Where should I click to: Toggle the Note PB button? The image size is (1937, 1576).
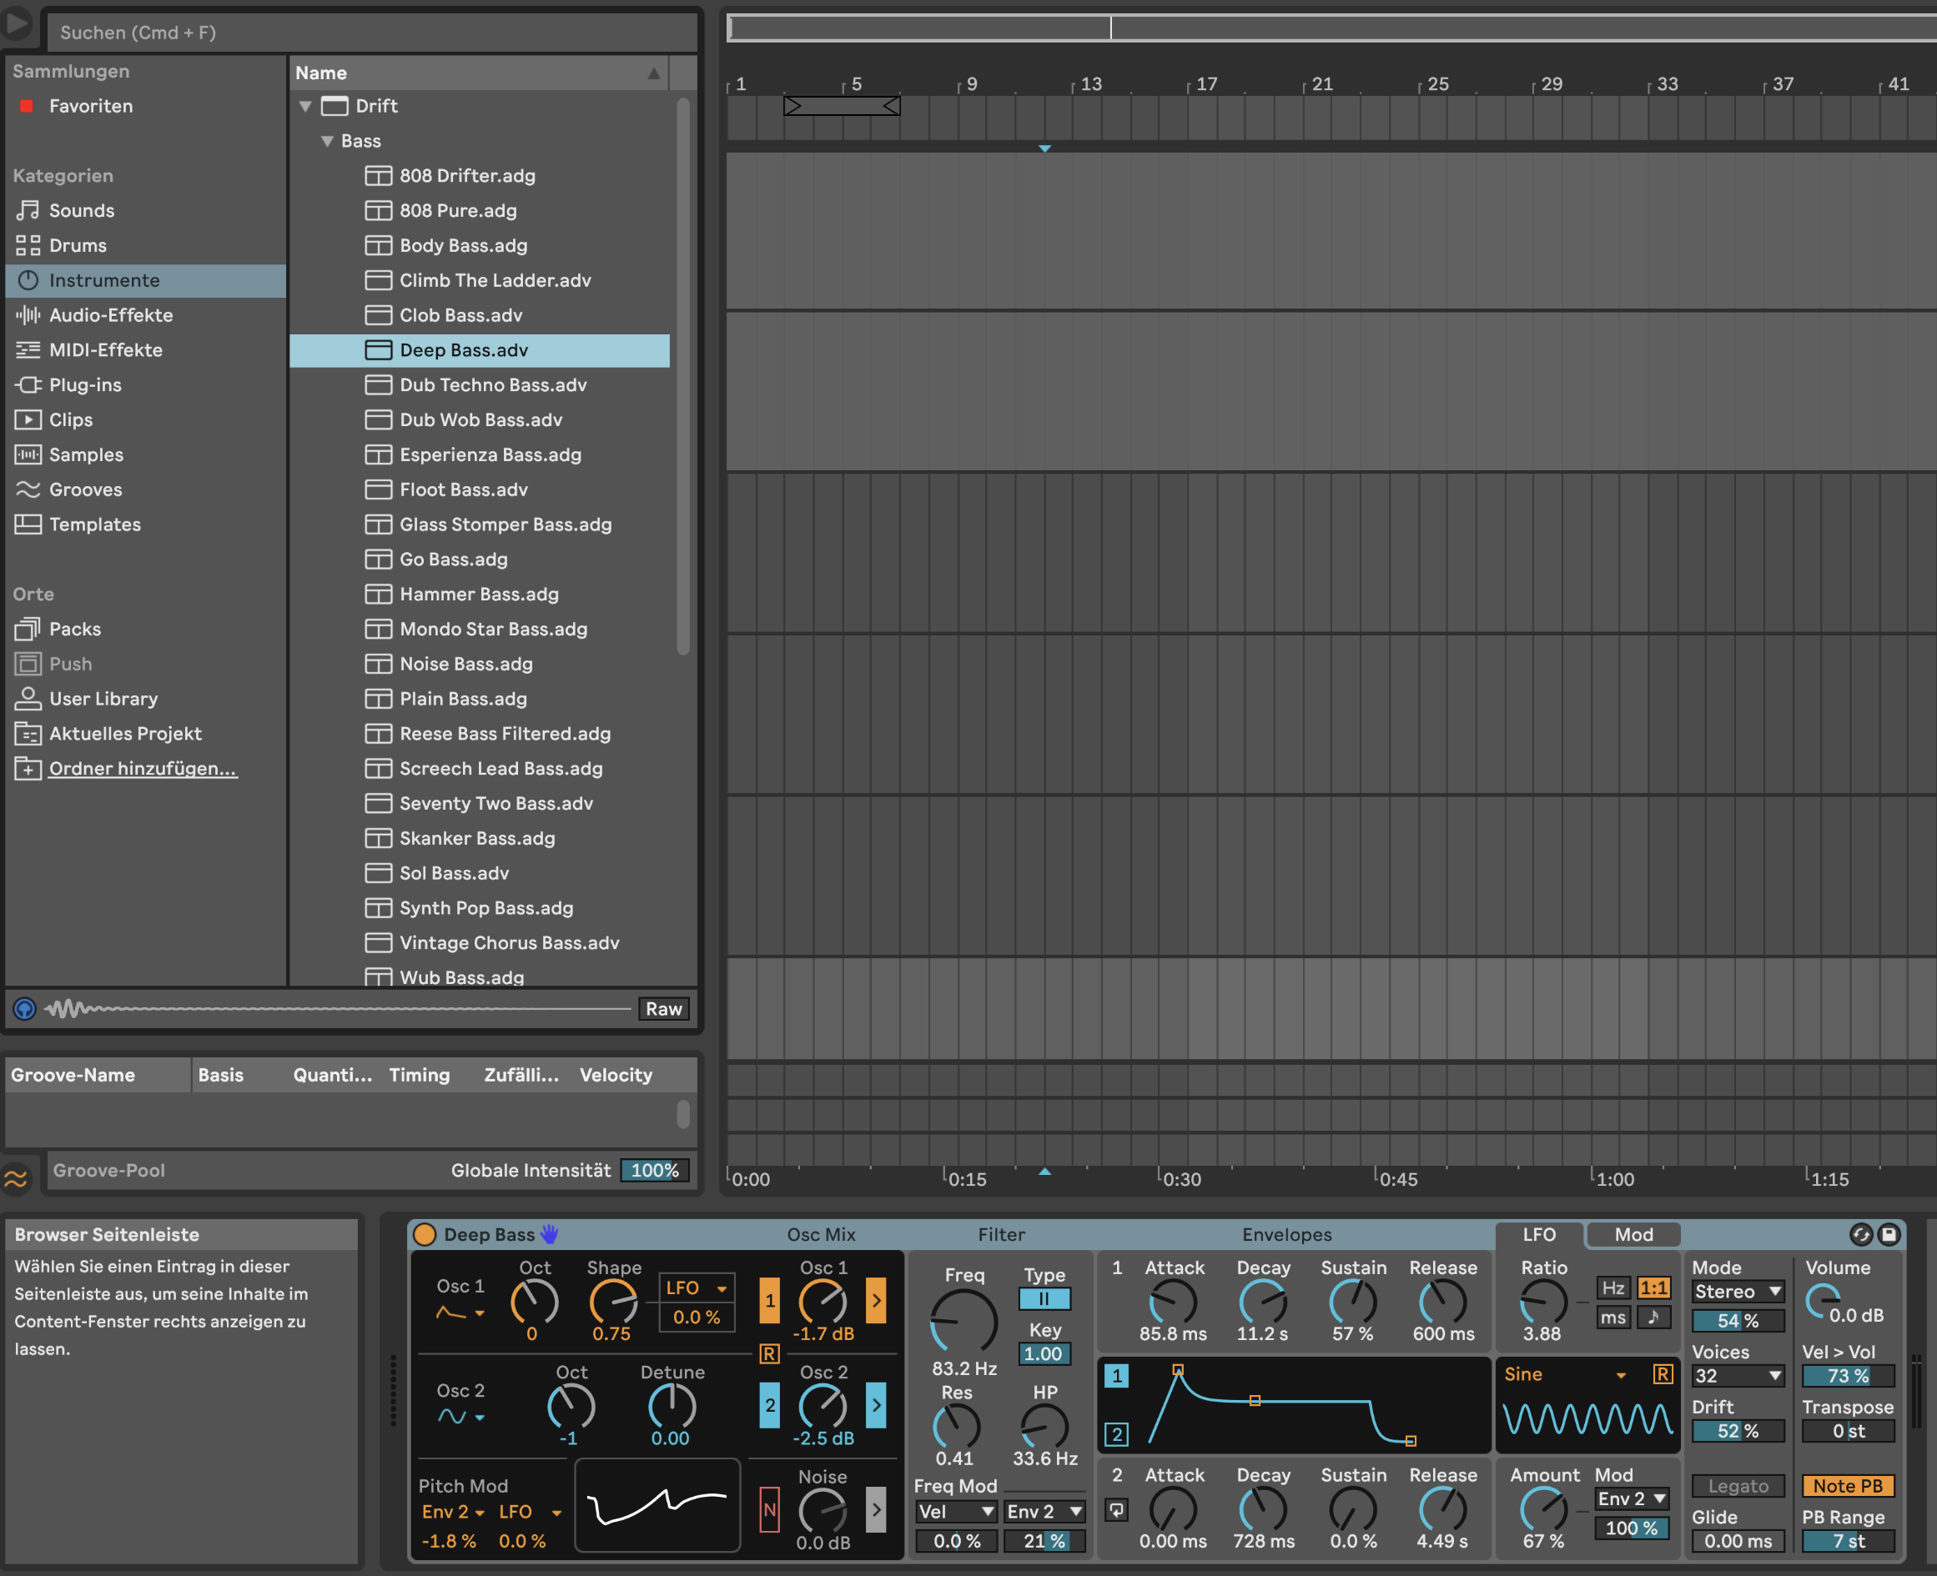1848,1486
